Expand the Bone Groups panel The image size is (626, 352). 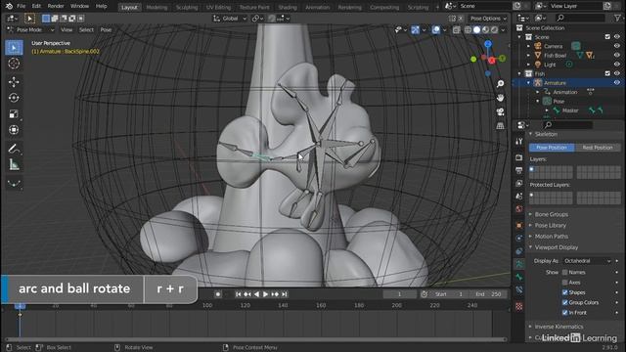pyautogui.click(x=551, y=214)
